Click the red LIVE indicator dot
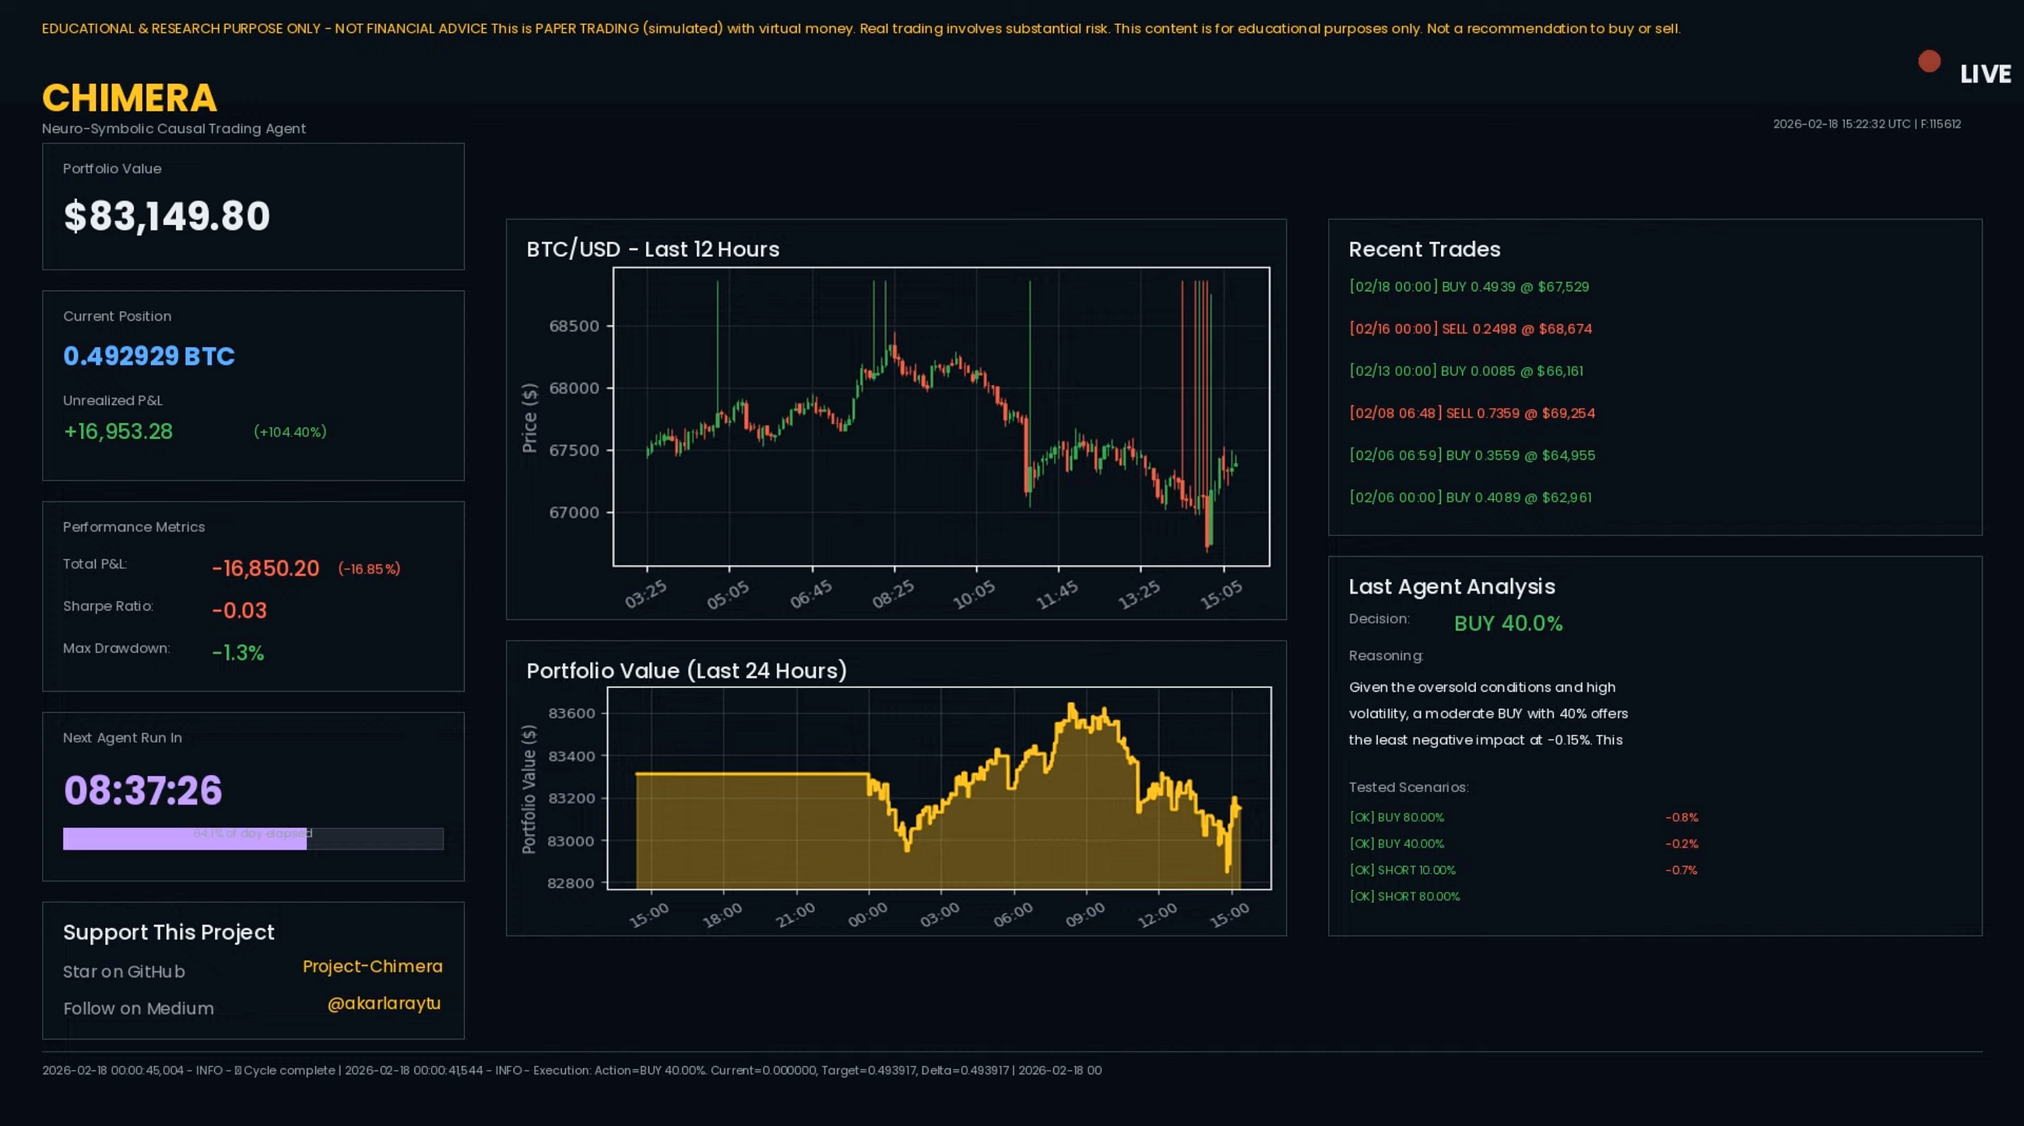This screenshot has height=1126, width=2024. coord(1929,61)
